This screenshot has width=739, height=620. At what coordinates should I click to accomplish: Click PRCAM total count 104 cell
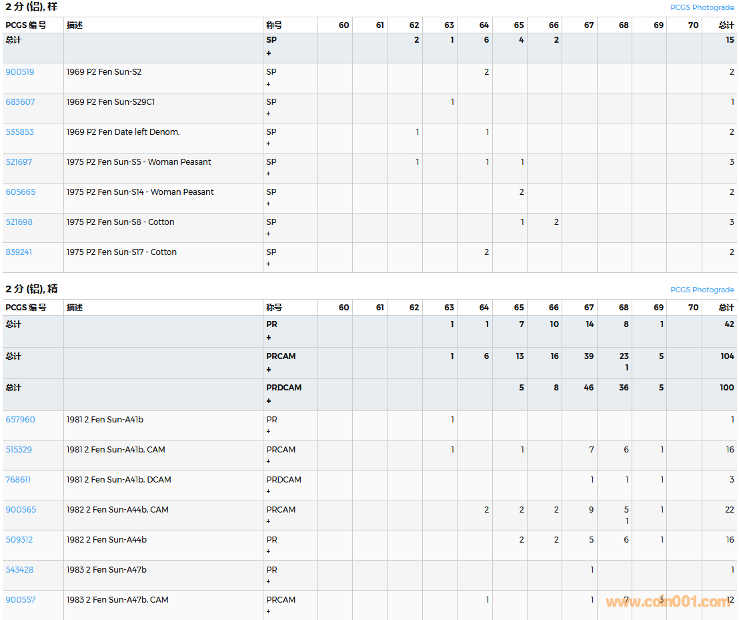pos(727,356)
